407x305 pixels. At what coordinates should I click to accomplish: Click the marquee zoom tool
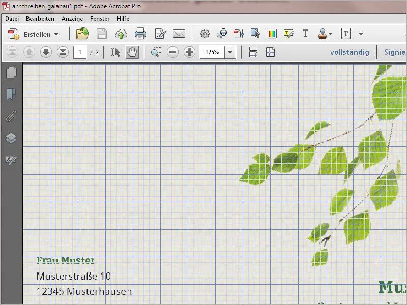pyautogui.click(x=156, y=52)
